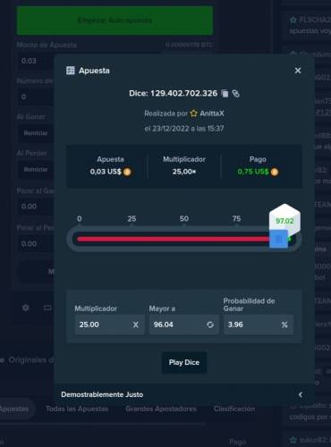Click the date text el 23/12/2022 a las 15:37
331x447 pixels.
[184, 129]
